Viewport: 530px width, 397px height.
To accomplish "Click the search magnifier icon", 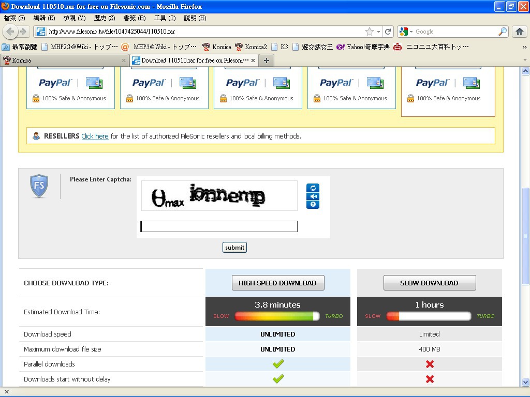I will (x=502, y=32).
